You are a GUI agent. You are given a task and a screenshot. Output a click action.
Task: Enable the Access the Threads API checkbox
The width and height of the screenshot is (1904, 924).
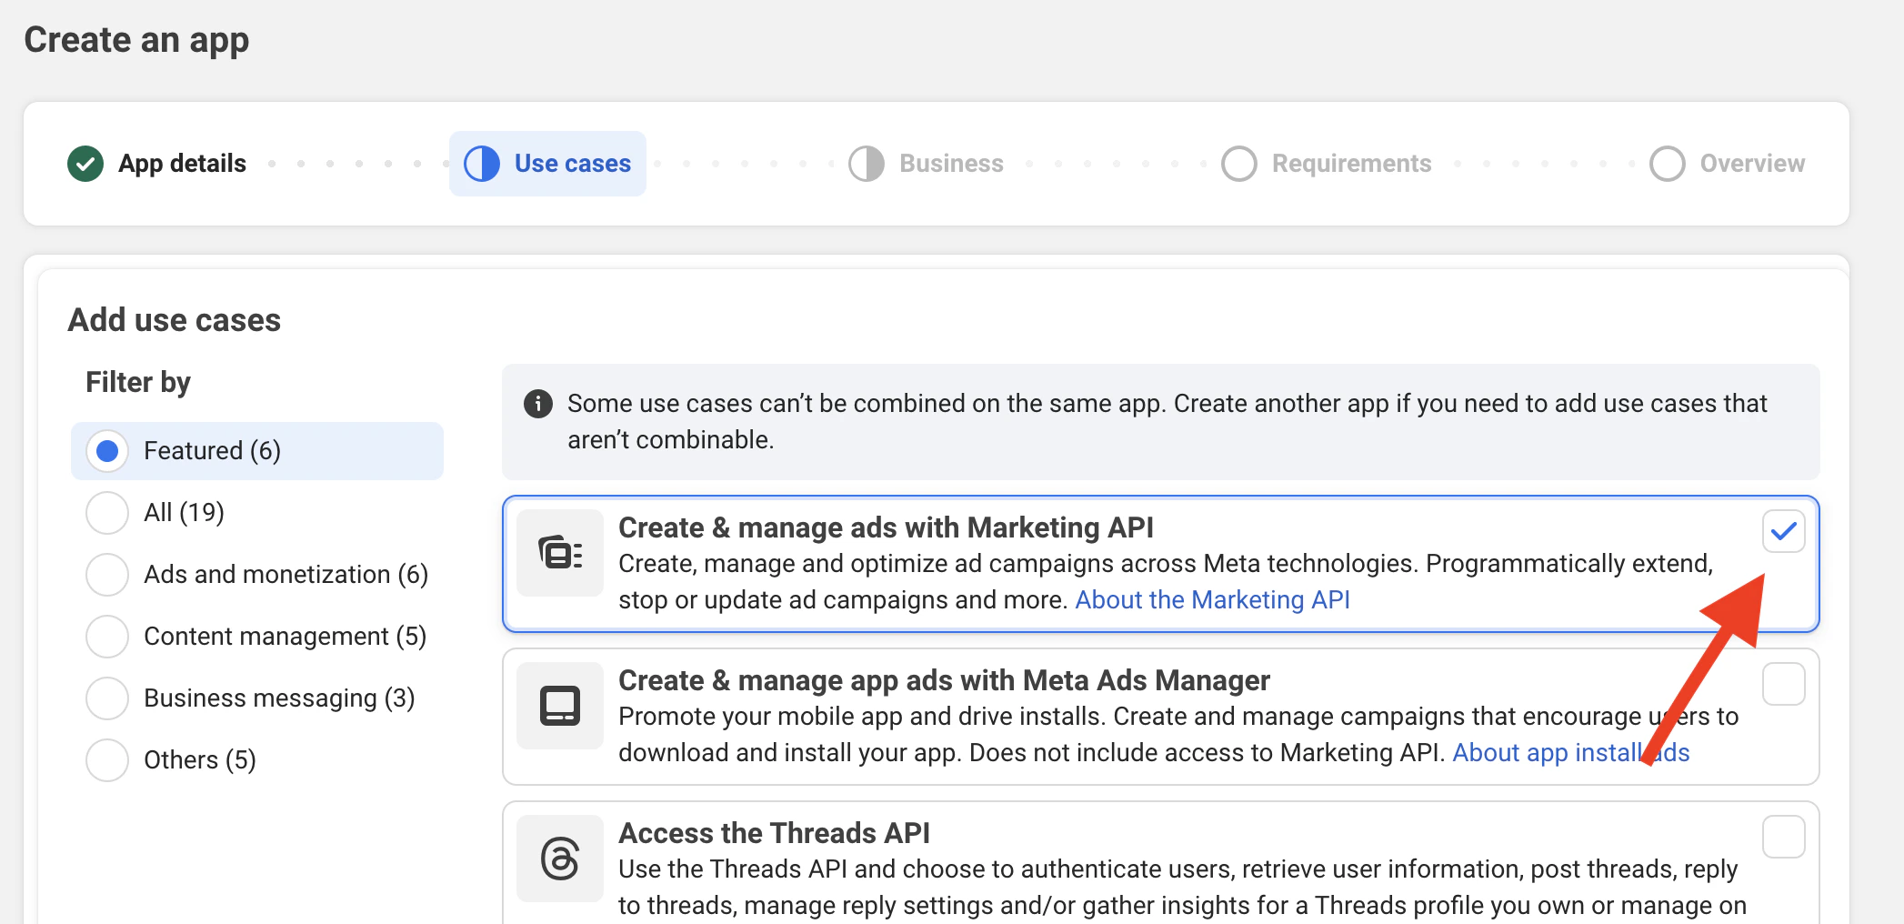coord(1783,837)
